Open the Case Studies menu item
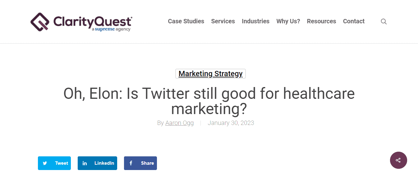 point(186,21)
